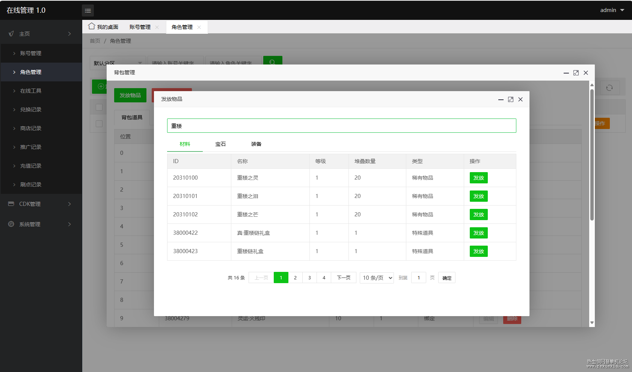Click 发放 for 重楼之泪
The width and height of the screenshot is (632, 372).
[x=479, y=196]
